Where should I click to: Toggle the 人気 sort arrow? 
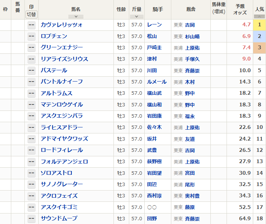tap(259, 17)
